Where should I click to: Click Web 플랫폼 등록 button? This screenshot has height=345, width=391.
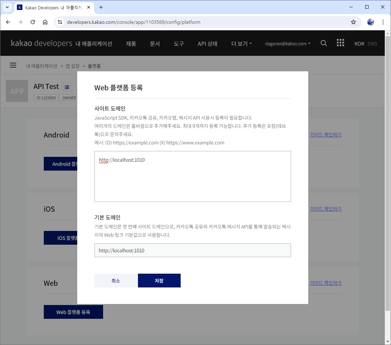(x=73, y=312)
